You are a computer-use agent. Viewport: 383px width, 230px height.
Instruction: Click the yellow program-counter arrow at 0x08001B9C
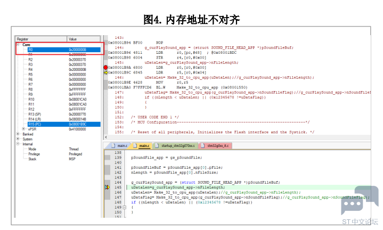tap(106, 72)
